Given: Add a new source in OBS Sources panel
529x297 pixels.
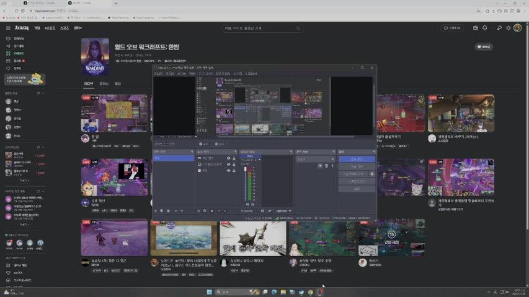Looking at the screenshot, I should 198,211.
